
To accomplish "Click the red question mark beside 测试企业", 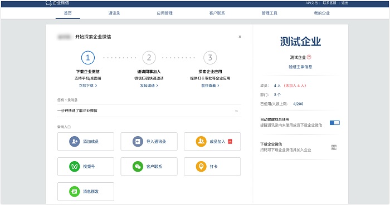I will (309, 57).
